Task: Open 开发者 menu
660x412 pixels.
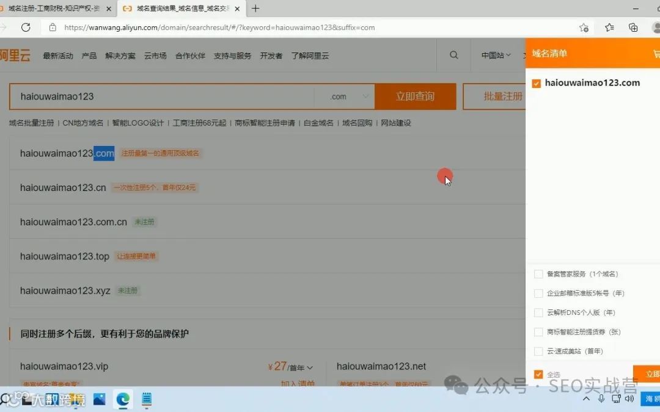Action: (271, 56)
